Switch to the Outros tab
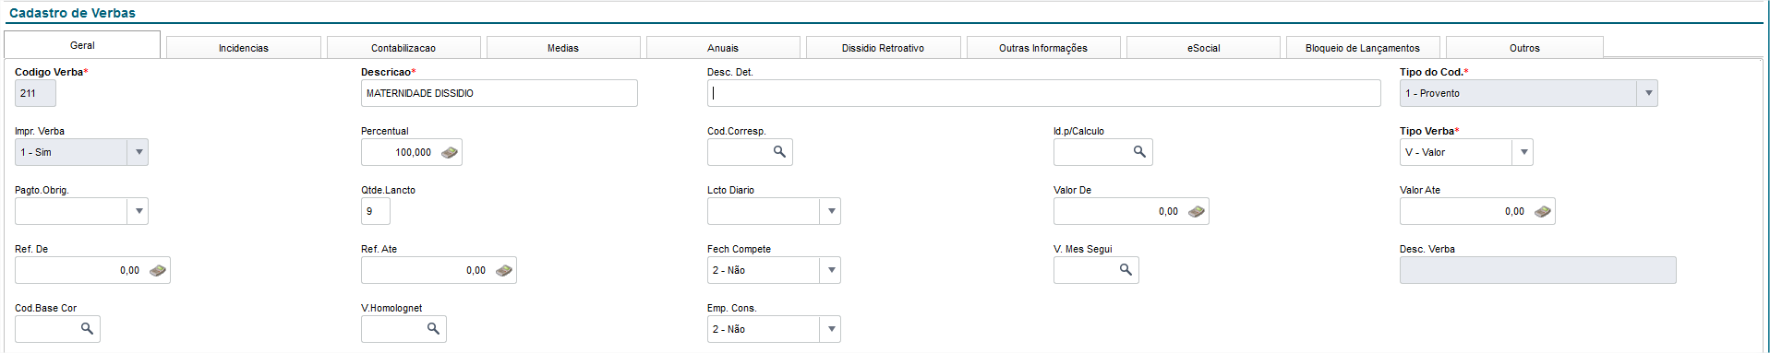This screenshot has width=1770, height=353. [x=1524, y=48]
